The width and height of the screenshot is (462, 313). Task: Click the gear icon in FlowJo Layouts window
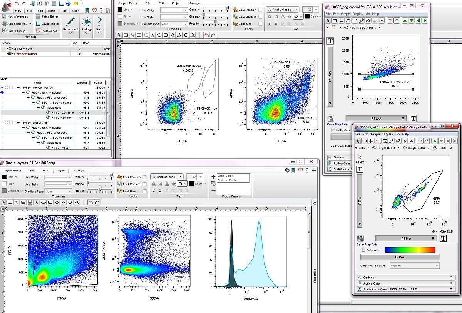(287, 170)
